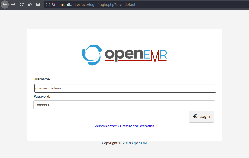The image size is (249, 158).
Task: Click the Username: label
Action: click(42, 79)
